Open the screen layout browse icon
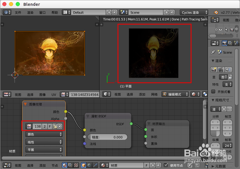240x169 pixels. pyautogui.click(x=66, y=13)
